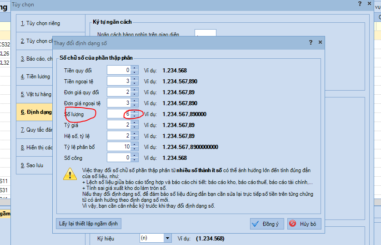Decrease Tiền ngoại tệ decimal digits

134,83
